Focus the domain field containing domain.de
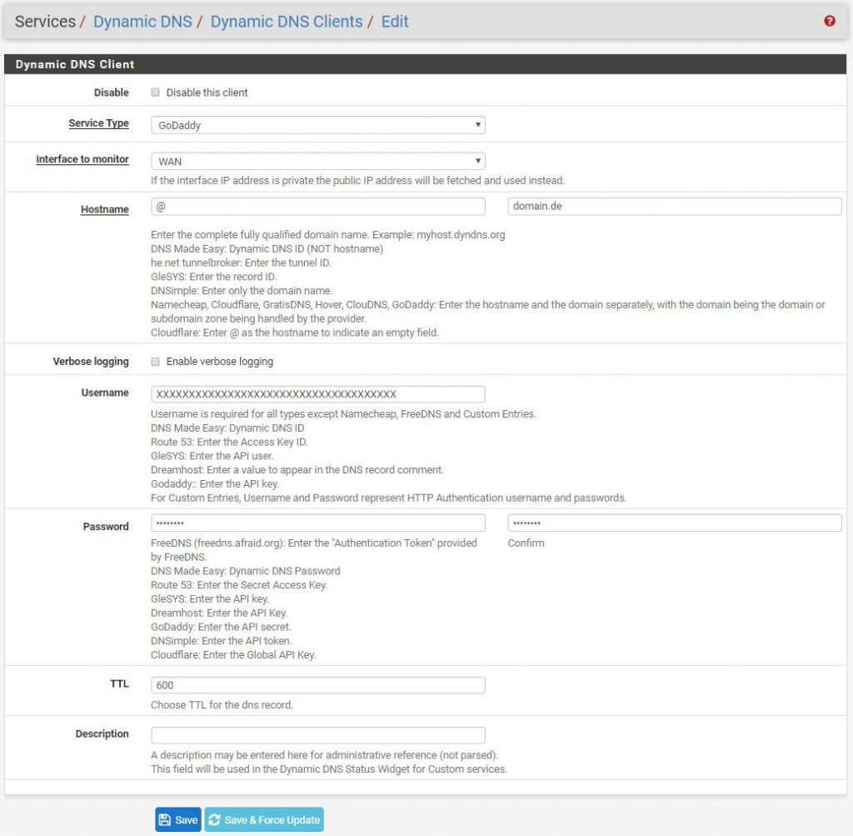The image size is (853, 836). 674,206
